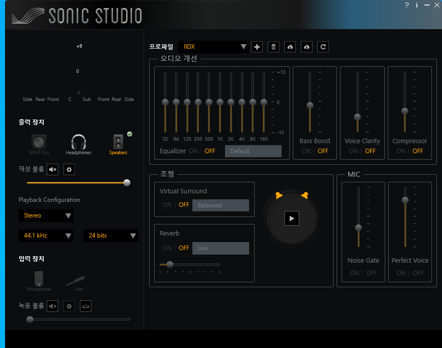This screenshot has width=442, height=348.
Task: Set Noise Gate OFF
Action: [x=372, y=273]
